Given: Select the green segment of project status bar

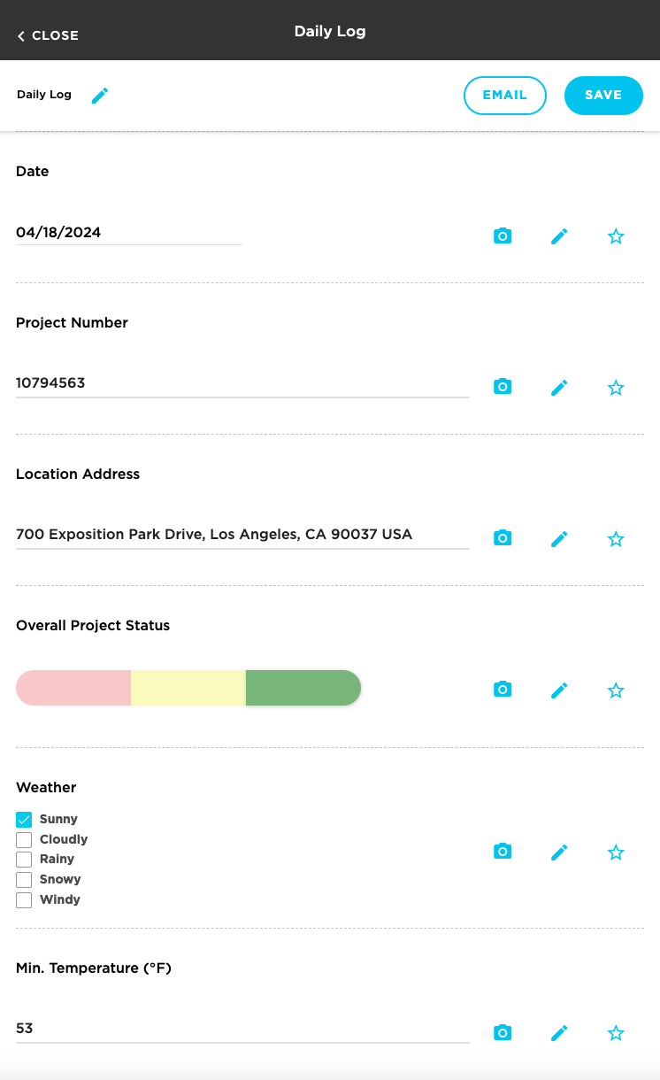Looking at the screenshot, I should click(x=303, y=688).
